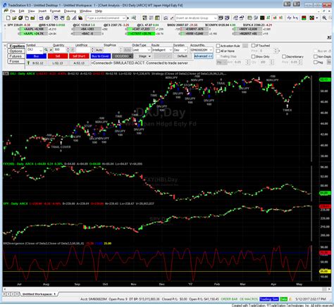
Task: Click the first icon right of analysis group dropdown
Action: coord(221,18)
